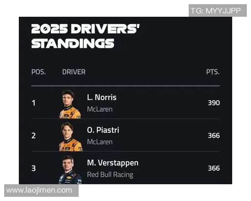Viewport: 251px width, 201px height.
Task: Open the M. Verstappen driver name
Action: (113, 162)
